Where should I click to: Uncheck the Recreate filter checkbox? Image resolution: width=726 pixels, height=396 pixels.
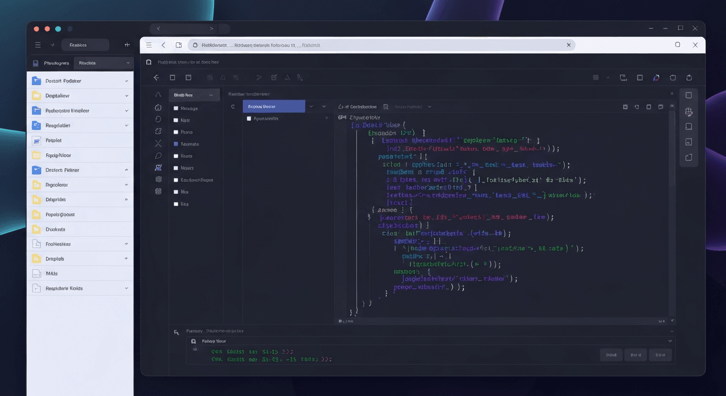[177, 143]
